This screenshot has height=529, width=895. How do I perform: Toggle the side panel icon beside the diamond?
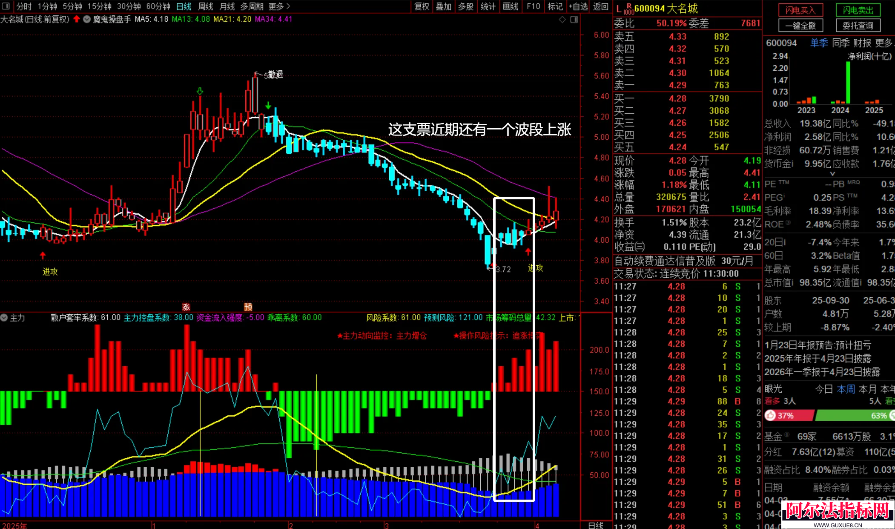pos(574,20)
